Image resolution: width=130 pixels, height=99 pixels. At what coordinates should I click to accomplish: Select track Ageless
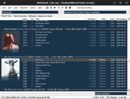coord(74,70)
